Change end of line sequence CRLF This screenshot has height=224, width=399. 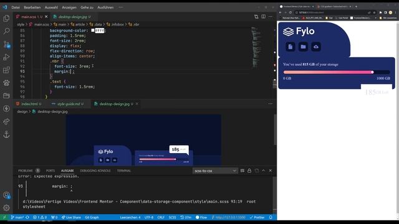(x=161, y=217)
